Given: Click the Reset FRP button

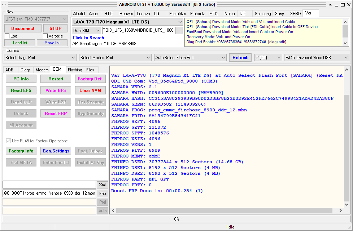Looking at the screenshot, I should pos(56,114).
